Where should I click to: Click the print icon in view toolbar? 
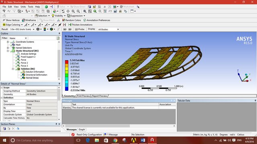coord(120,11)
